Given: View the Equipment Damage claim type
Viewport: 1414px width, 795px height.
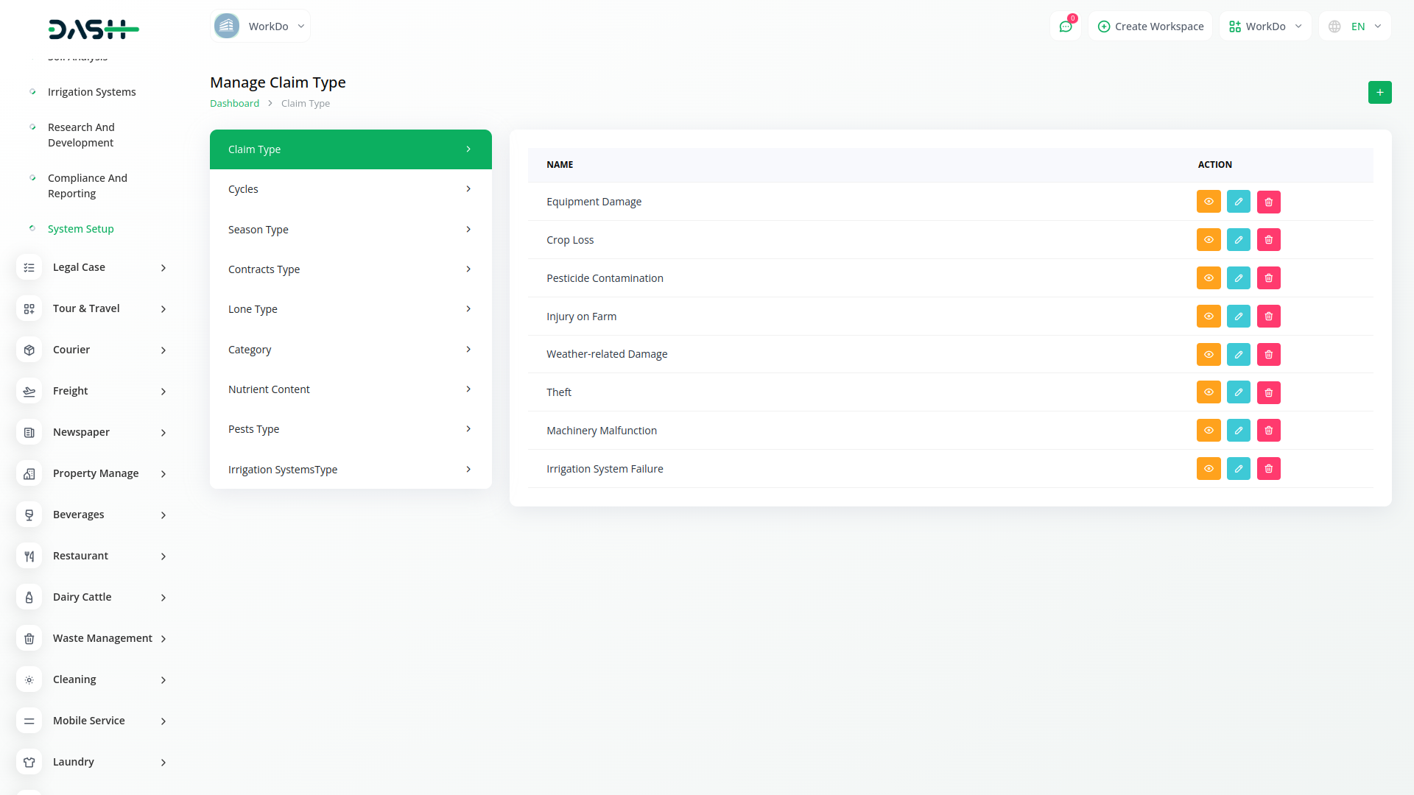Looking at the screenshot, I should [x=1209, y=202].
